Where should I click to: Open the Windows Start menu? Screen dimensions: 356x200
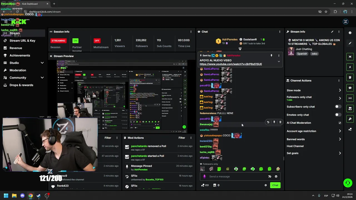click(x=6, y=196)
